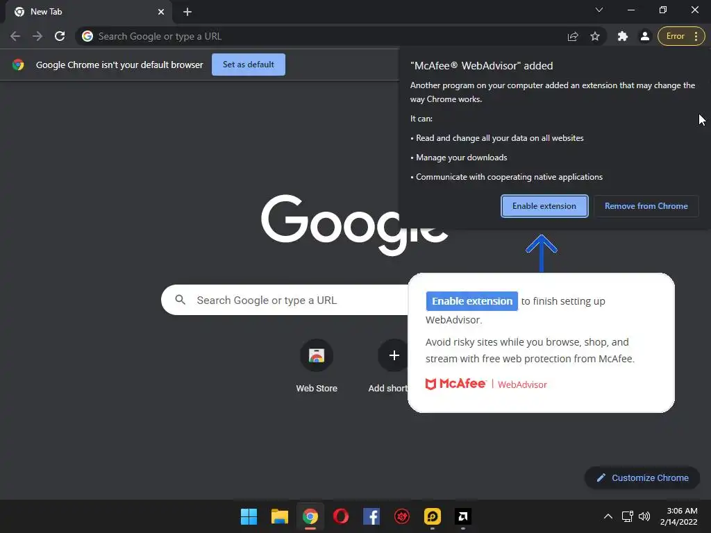Reload the page with refresh icon

60,36
